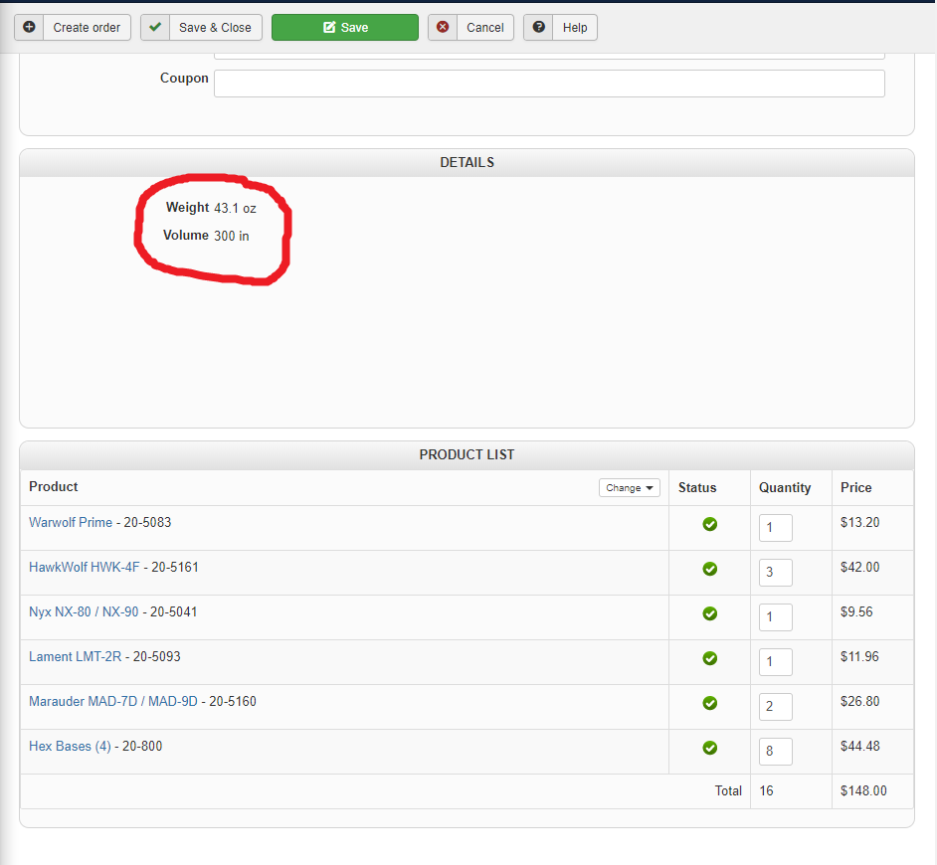
Task: Click the green checkmark icon beside Save & Close
Action: (155, 27)
